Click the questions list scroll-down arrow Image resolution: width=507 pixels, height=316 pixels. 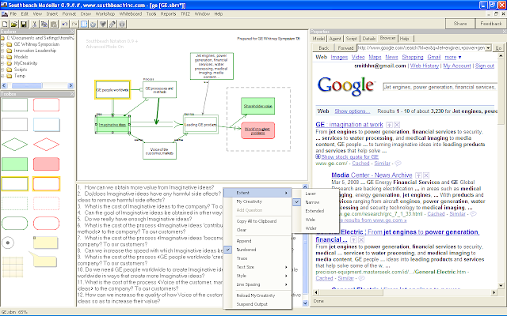pyautogui.click(x=305, y=303)
